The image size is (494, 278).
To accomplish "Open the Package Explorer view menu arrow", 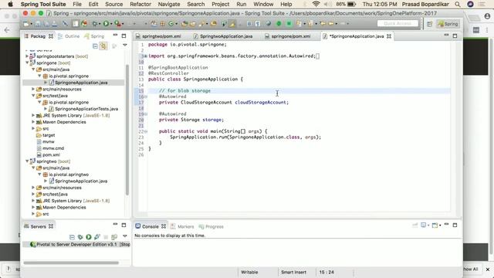I will point(125,45).
